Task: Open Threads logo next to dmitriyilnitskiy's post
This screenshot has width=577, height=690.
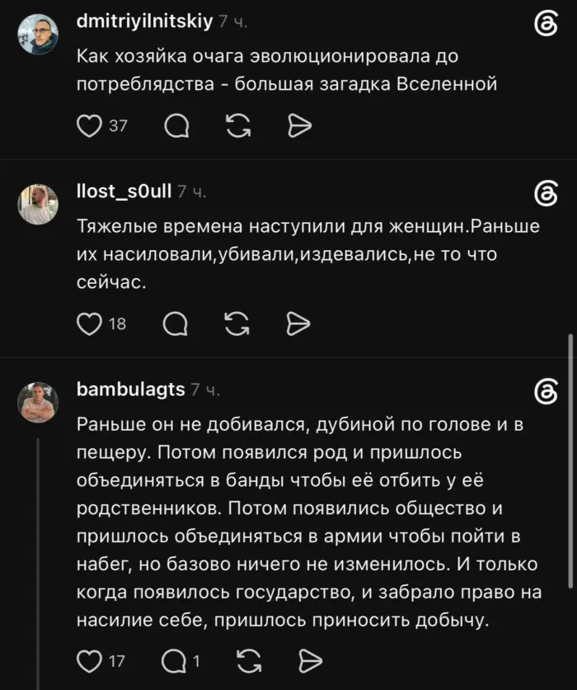Action: click(546, 24)
